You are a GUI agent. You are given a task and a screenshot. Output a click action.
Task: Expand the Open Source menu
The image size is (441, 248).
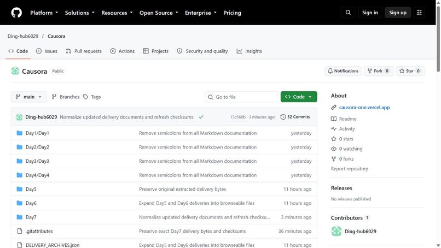click(x=159, y=13)
